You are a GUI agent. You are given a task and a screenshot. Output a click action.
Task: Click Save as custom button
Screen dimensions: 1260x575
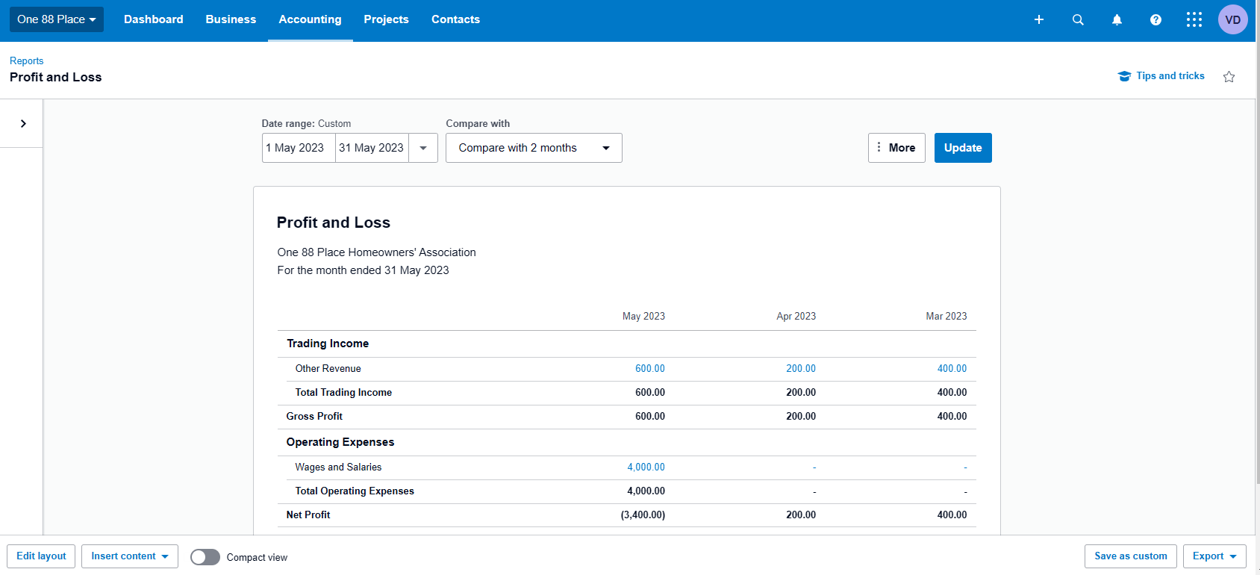click(x=1131, y=556)
